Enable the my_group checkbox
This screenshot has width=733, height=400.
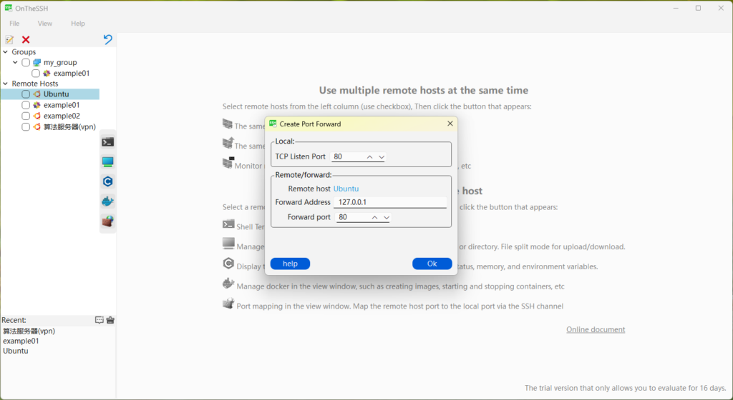click(x=26, y=62)
